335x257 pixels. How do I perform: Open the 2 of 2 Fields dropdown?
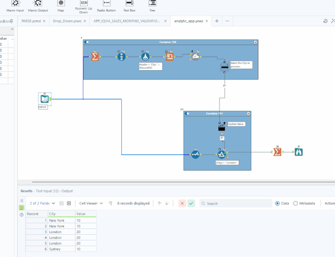coord(42,203)
